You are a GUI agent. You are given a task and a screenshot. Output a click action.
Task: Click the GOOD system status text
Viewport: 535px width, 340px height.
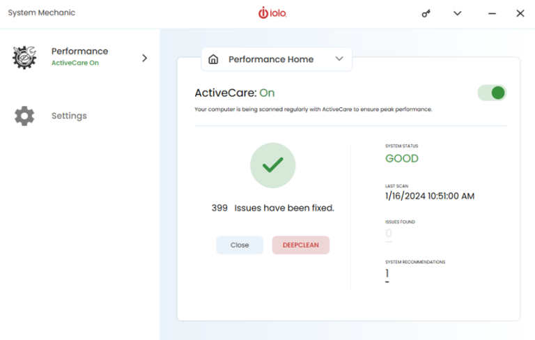click(x=402, y=158)
